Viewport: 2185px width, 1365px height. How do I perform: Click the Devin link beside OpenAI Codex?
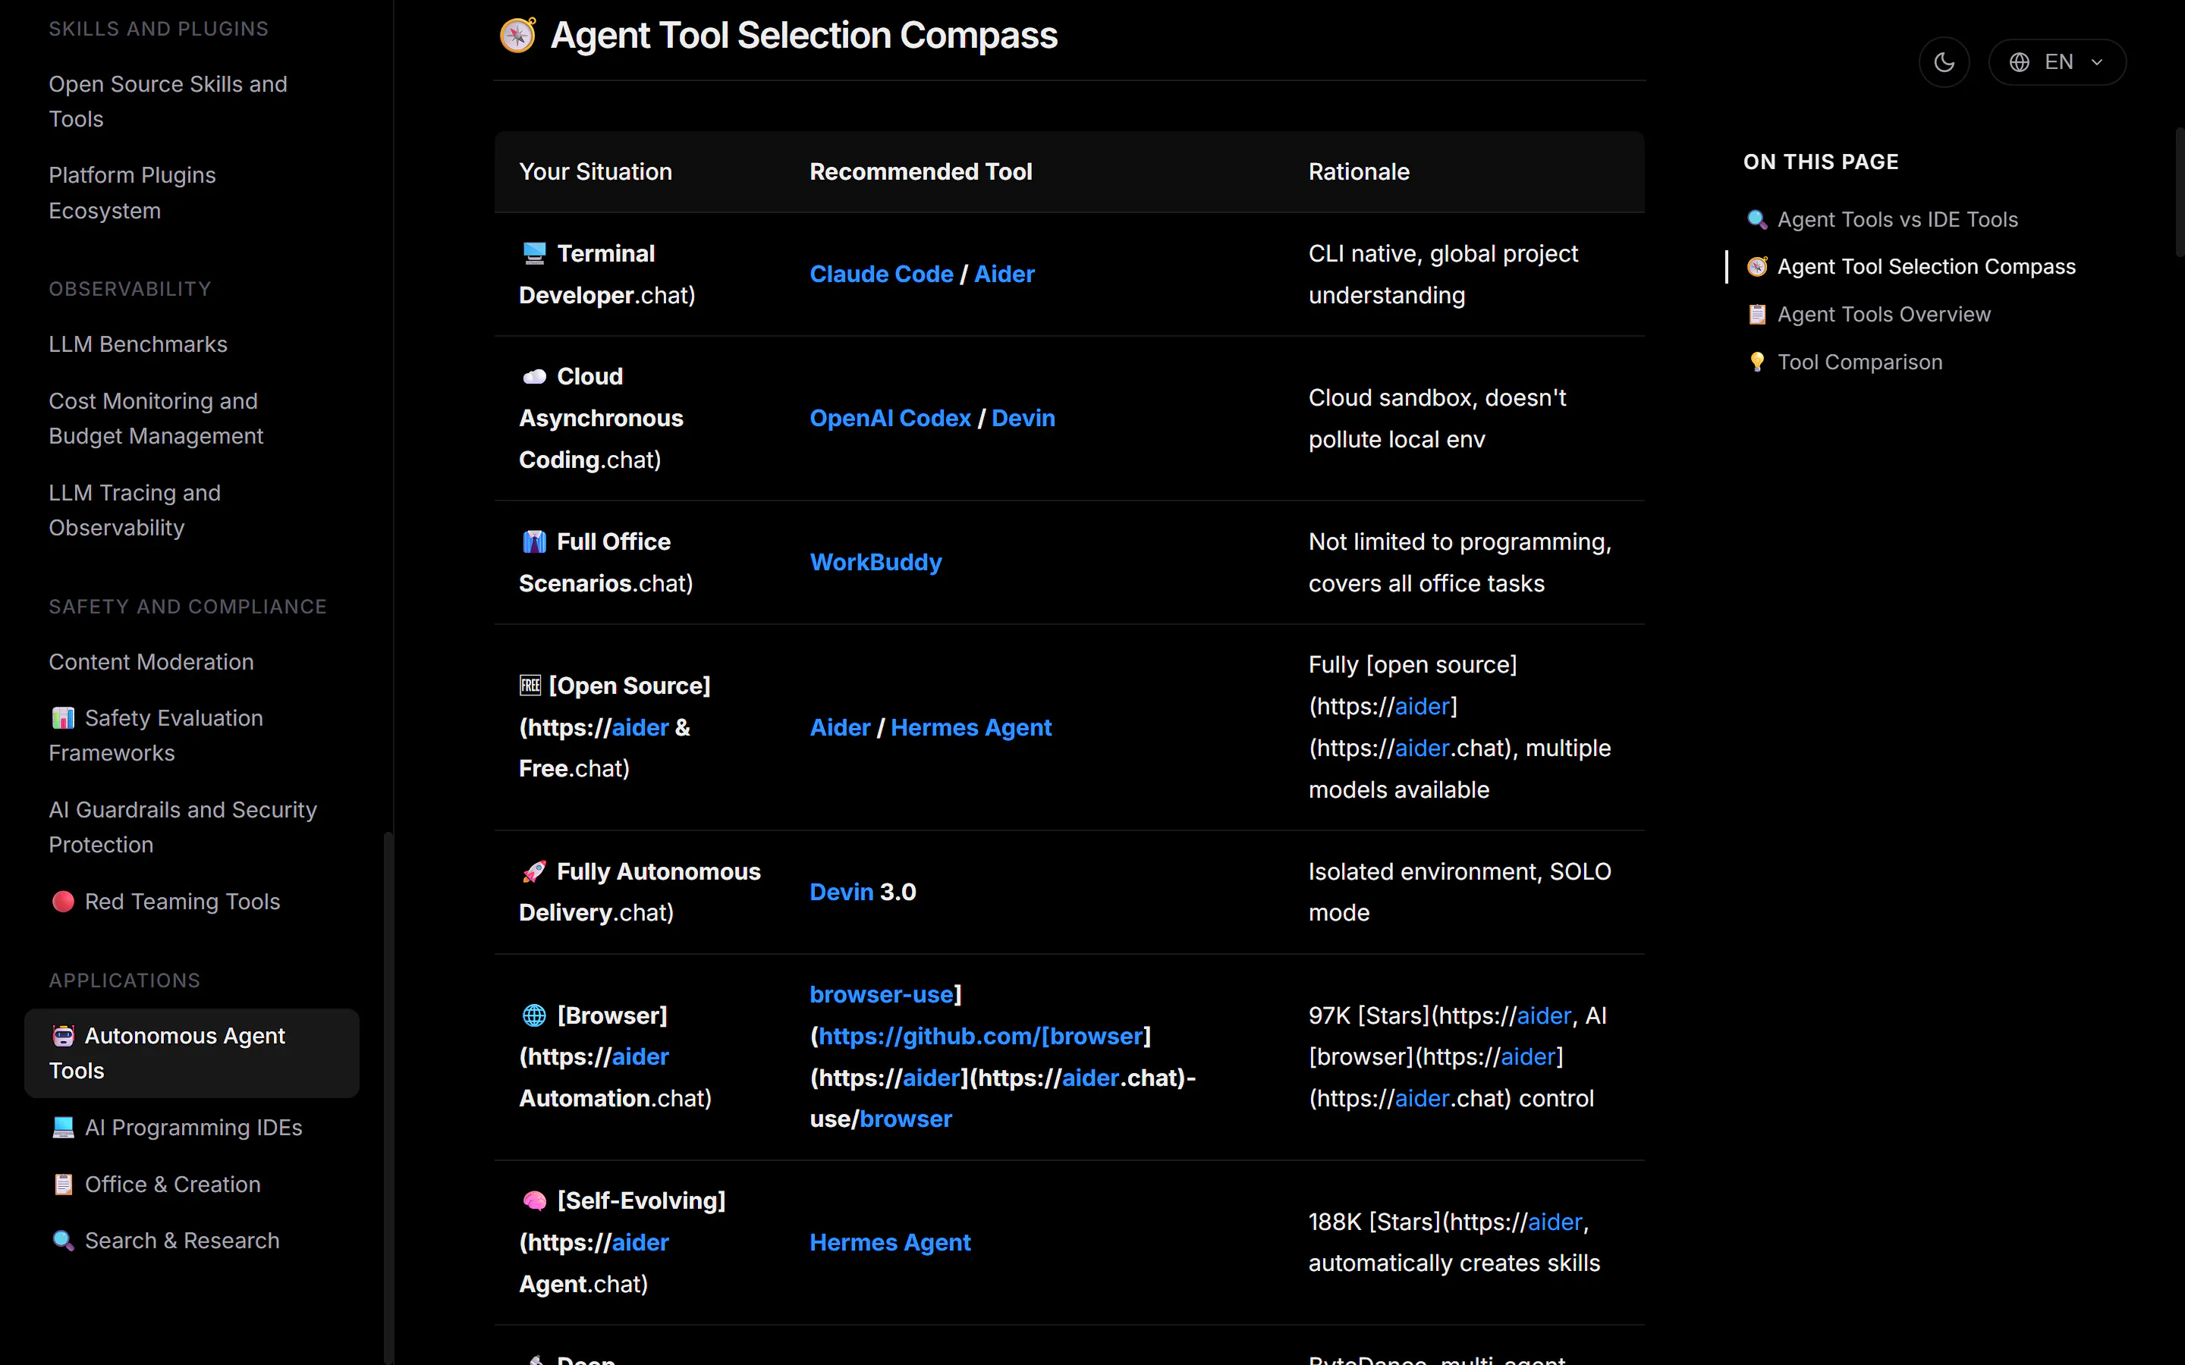click(x=1023, y=418)
